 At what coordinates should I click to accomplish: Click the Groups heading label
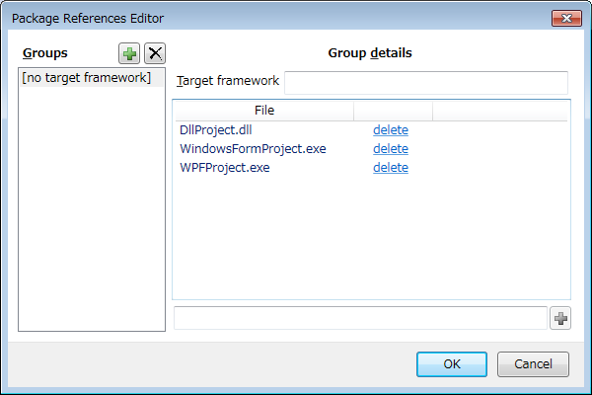[x=45, y=53]
